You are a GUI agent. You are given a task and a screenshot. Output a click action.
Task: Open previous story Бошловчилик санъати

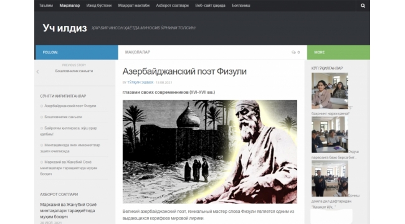(x=74, y=71)
